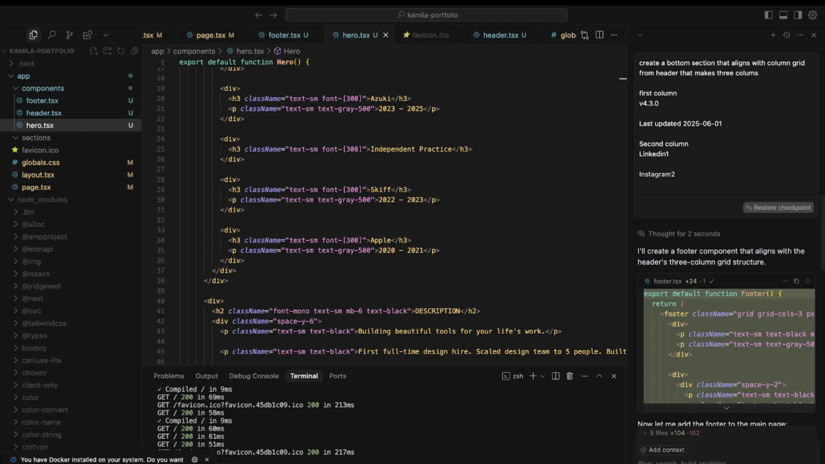The height and width of the screenshot is (464, 825).
Task: Refresh the explorer file tree
Action: 121,51
